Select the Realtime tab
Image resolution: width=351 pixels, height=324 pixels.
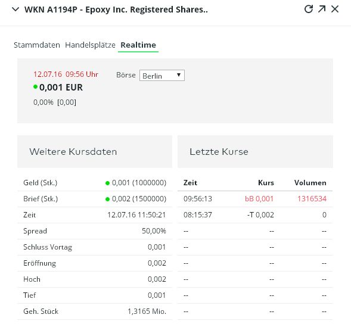(x=138, y=45)
